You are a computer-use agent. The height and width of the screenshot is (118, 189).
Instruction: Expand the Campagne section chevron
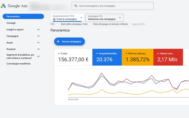(38, 36)
